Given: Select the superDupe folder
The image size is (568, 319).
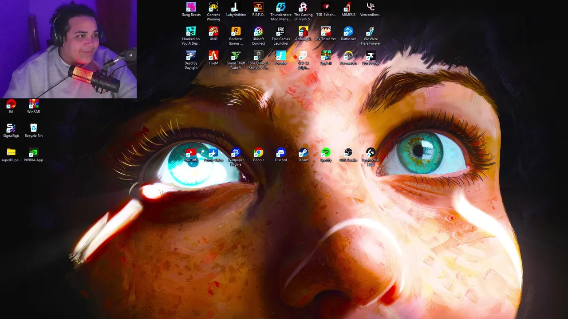Looking at the screenshot, I should [x=11, y=155].
